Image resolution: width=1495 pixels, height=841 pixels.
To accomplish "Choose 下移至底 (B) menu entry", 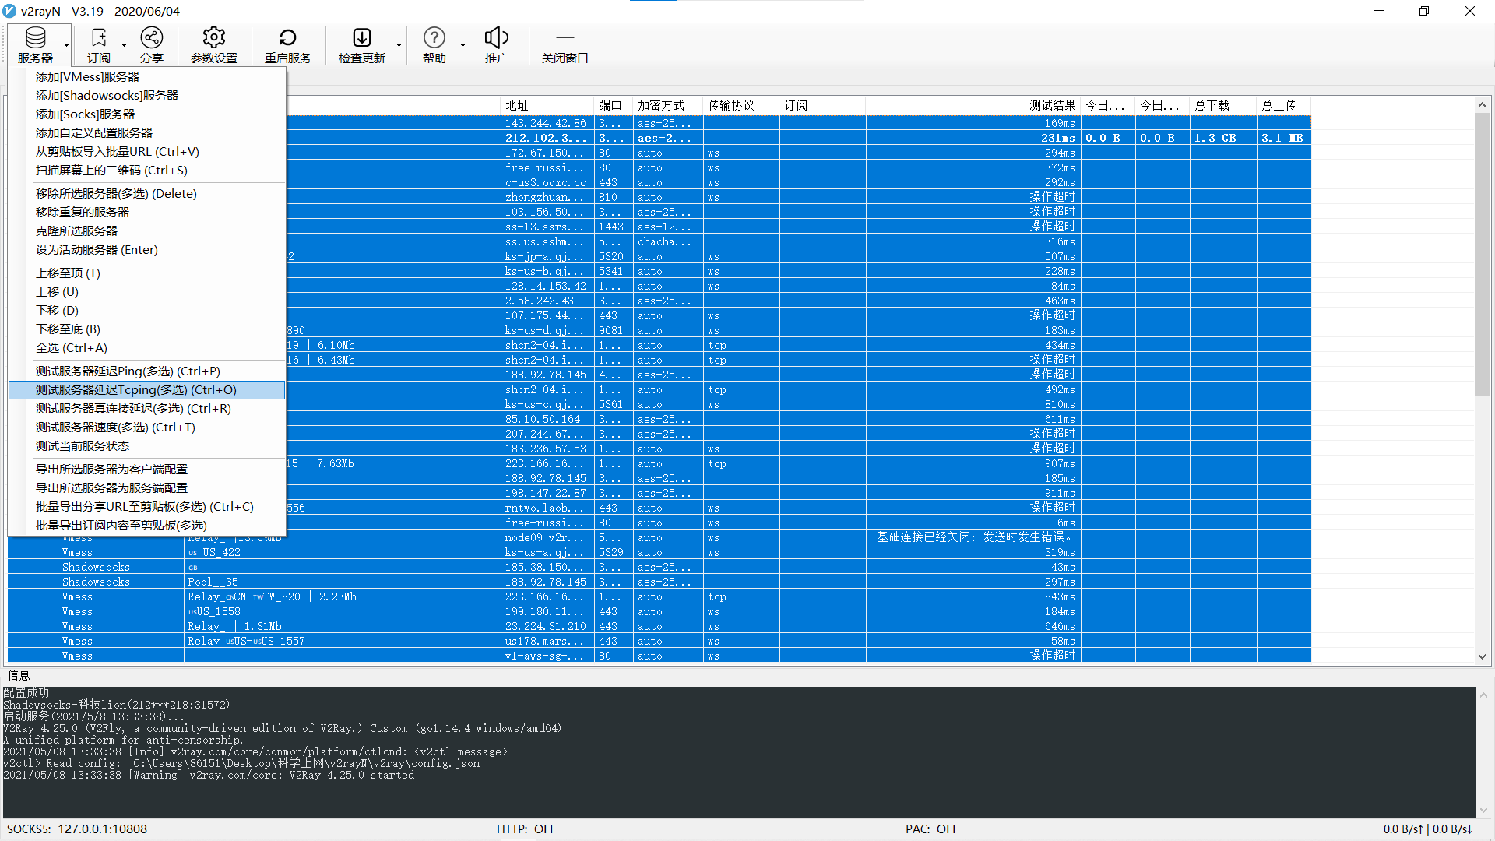I will 146,329.
